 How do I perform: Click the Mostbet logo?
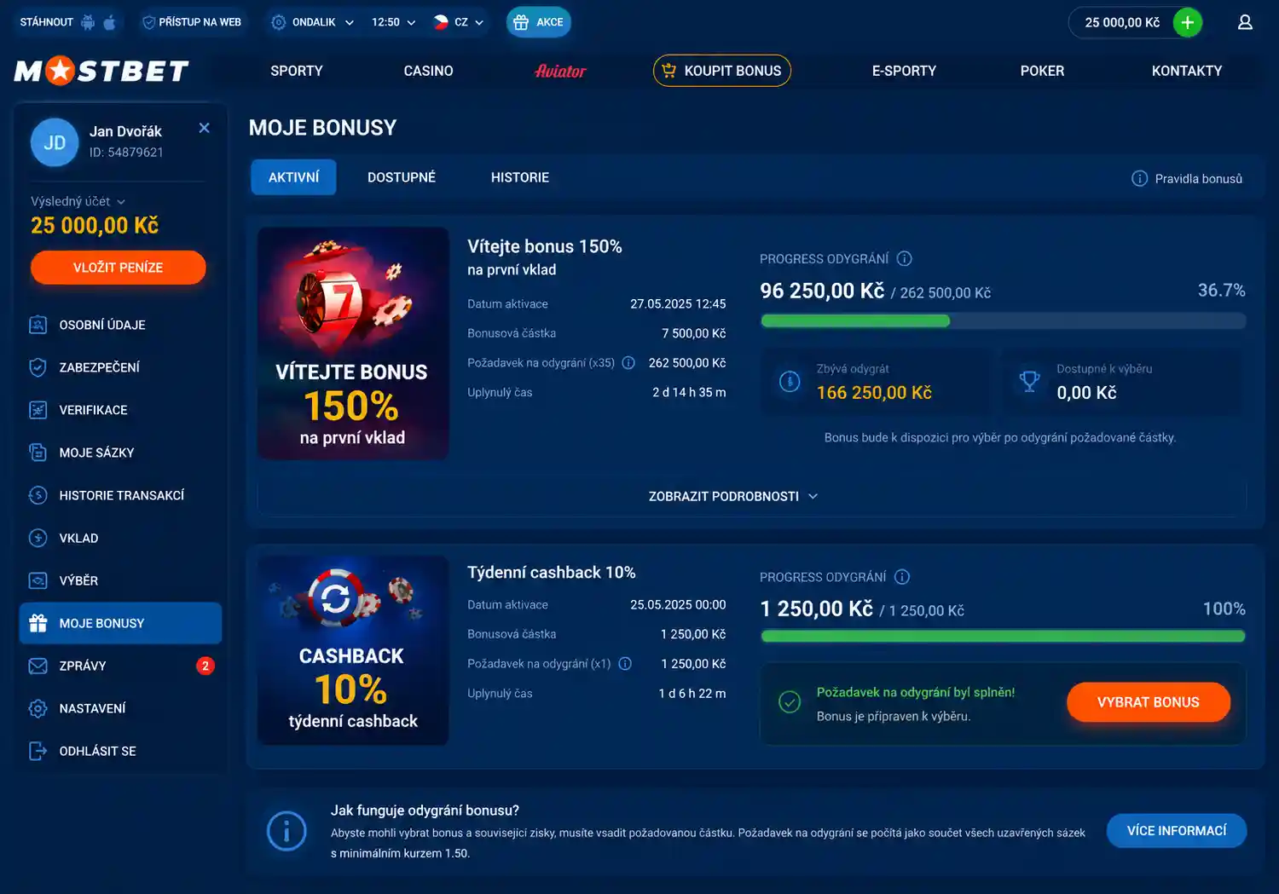pyautogui.click(x=101, y=71)
